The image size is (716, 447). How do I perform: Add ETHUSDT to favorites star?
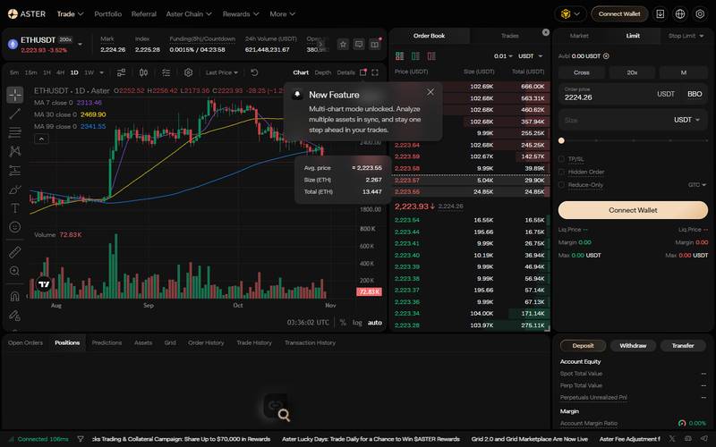point(343,44)
